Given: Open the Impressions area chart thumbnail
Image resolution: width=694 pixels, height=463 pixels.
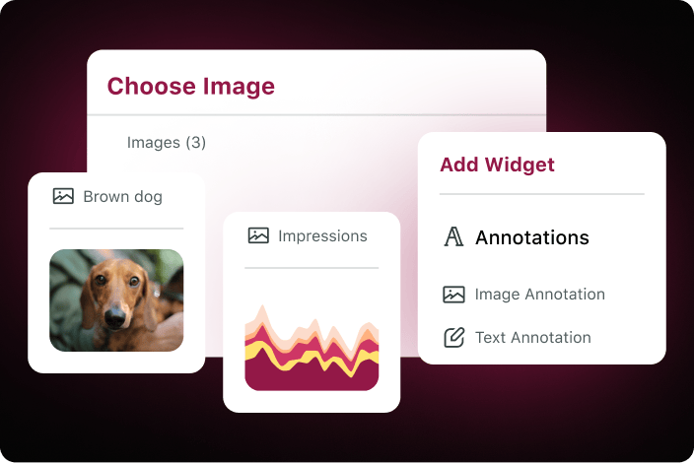Looking at the screenshot, I should click(312, 347).
